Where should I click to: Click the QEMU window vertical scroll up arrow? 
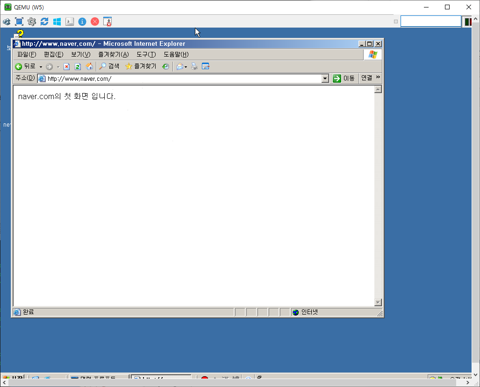[475, 19]
